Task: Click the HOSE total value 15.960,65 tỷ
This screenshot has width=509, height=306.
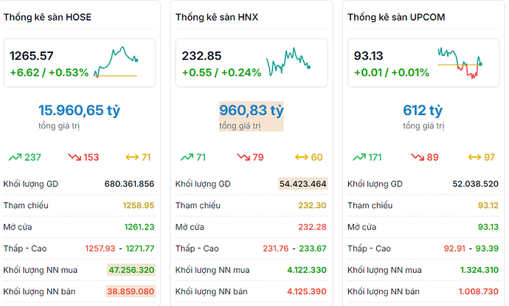Action: click(80, 111)
